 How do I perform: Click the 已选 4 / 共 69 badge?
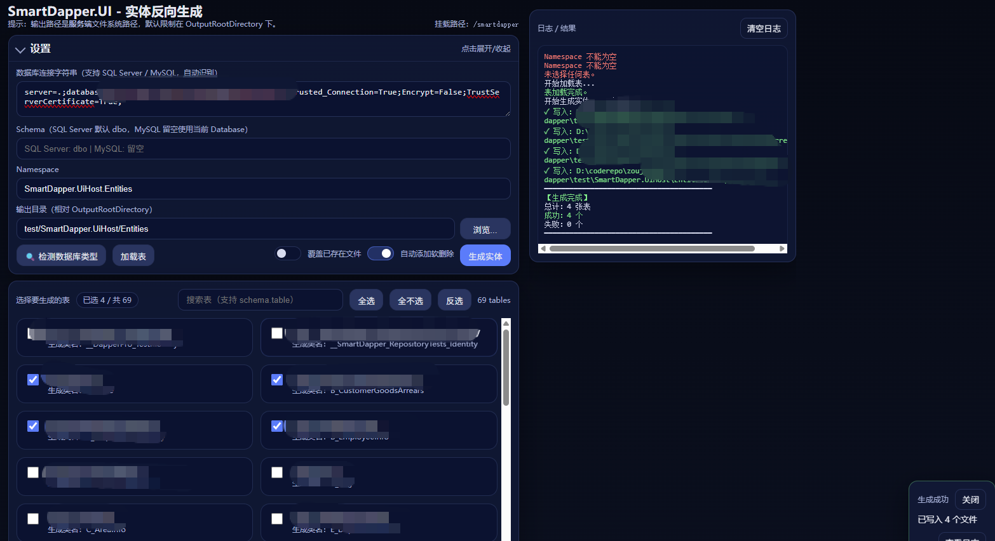click(x=107, y=300)
